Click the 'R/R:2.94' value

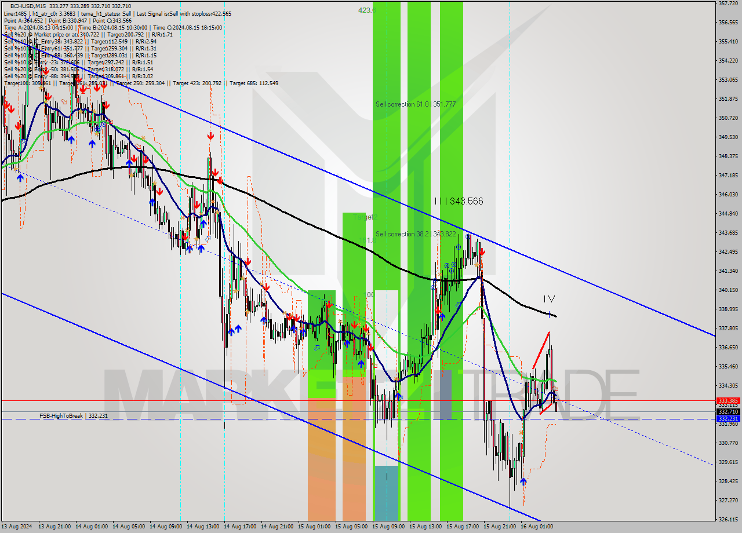click(x=146, y=41)
